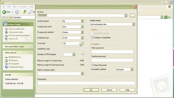Click the green Go arrow icon
Viewport: 174px width, 98px height.
pyautogui.click(x=166, y=17)
